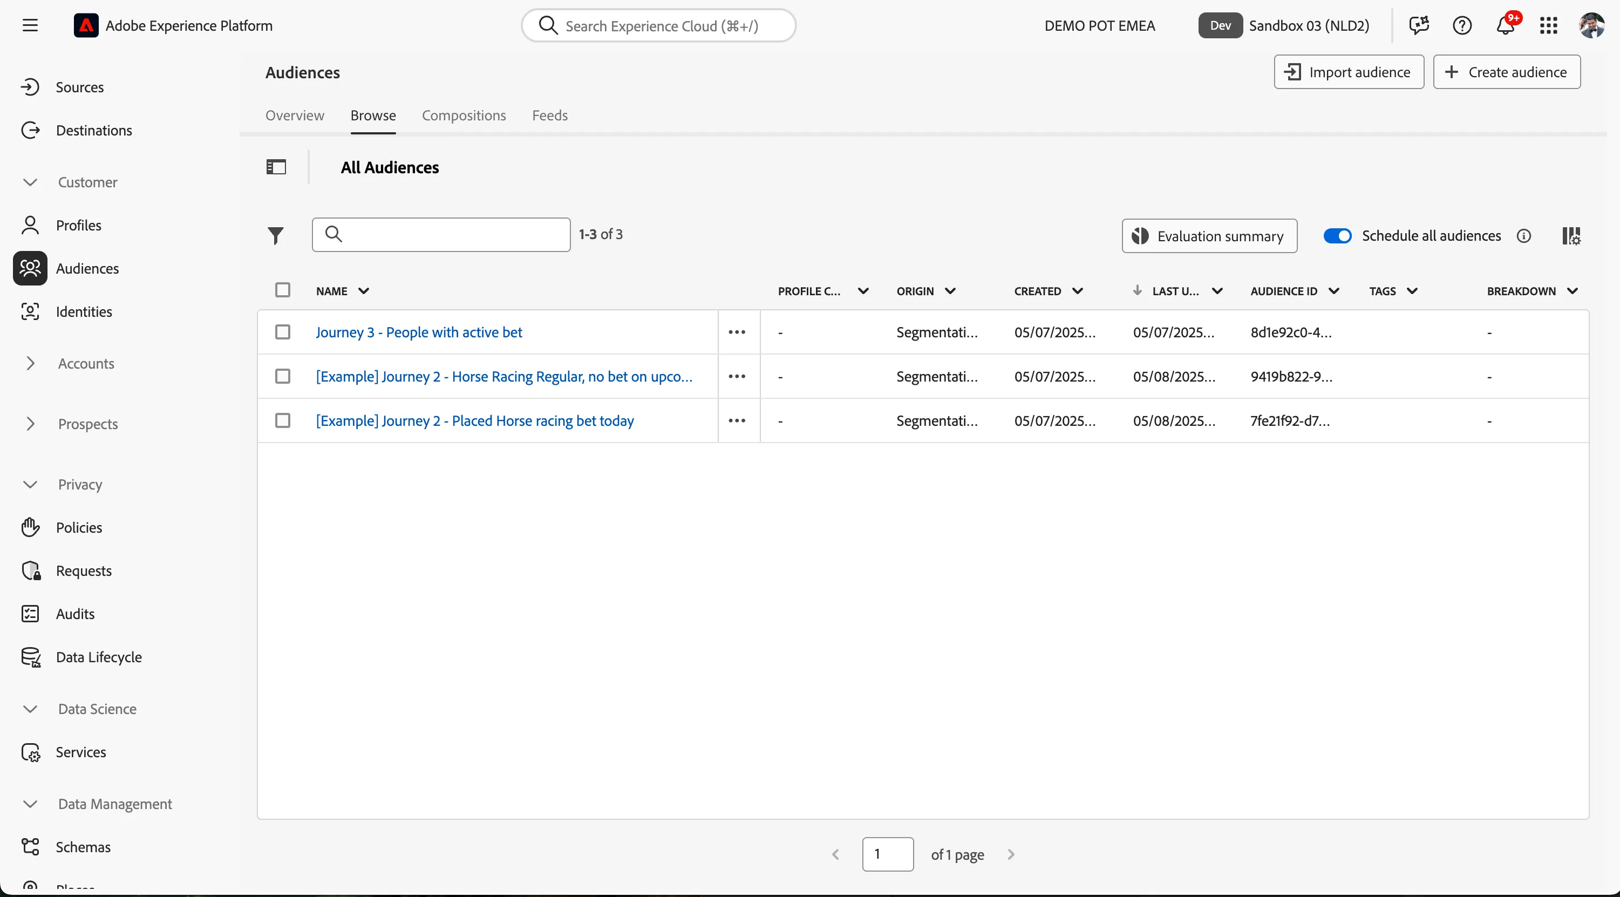Click the Import audience button
The image size is (1620, 897).
[1349, 72]
